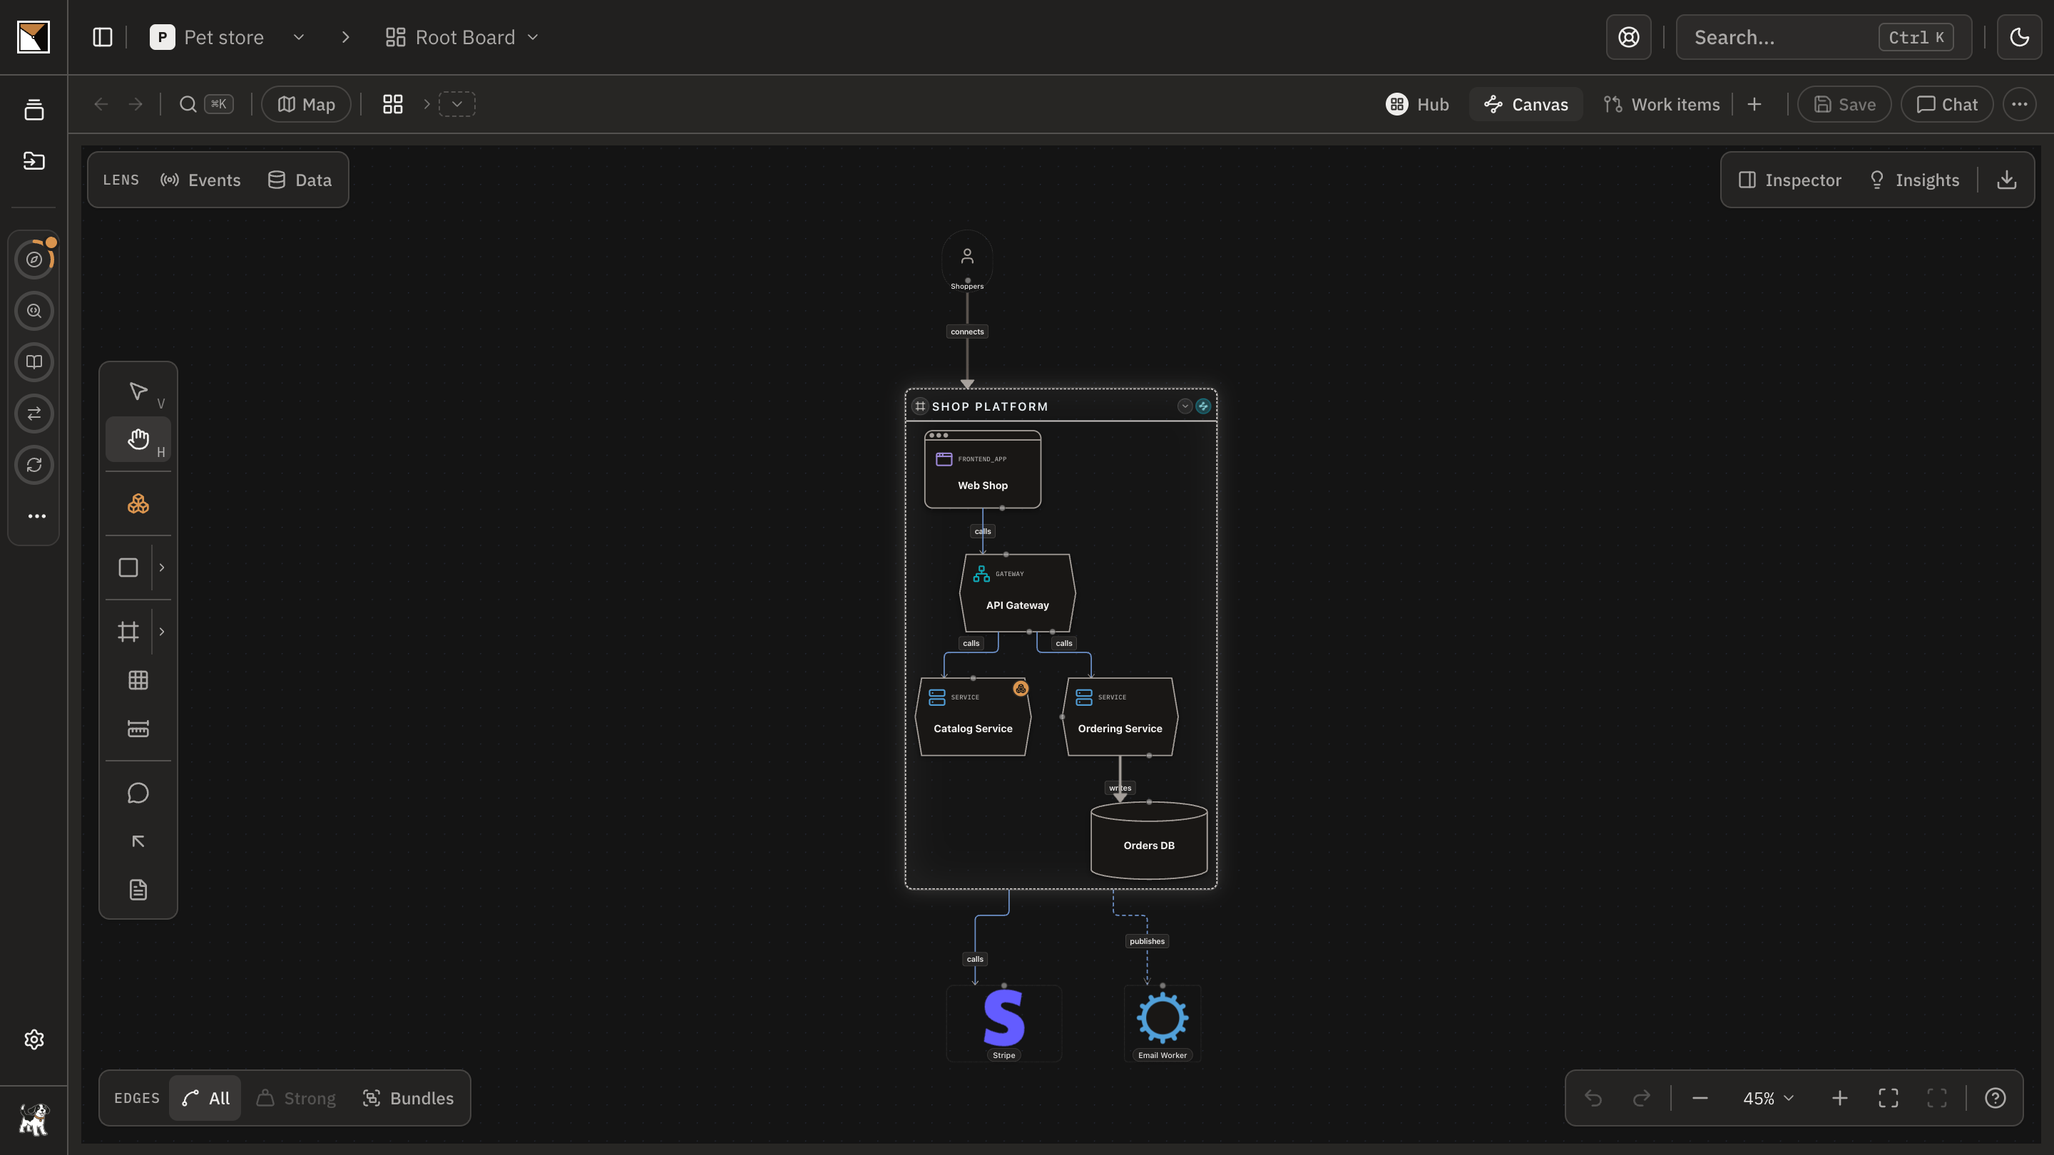Click the Search input field
This screenshot has height=1155, width=2054.
pyautogui.click(x=1824, y=38)
